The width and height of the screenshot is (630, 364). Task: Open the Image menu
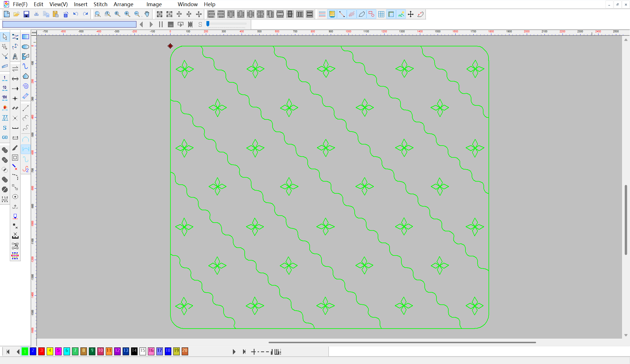click(154, 4)
